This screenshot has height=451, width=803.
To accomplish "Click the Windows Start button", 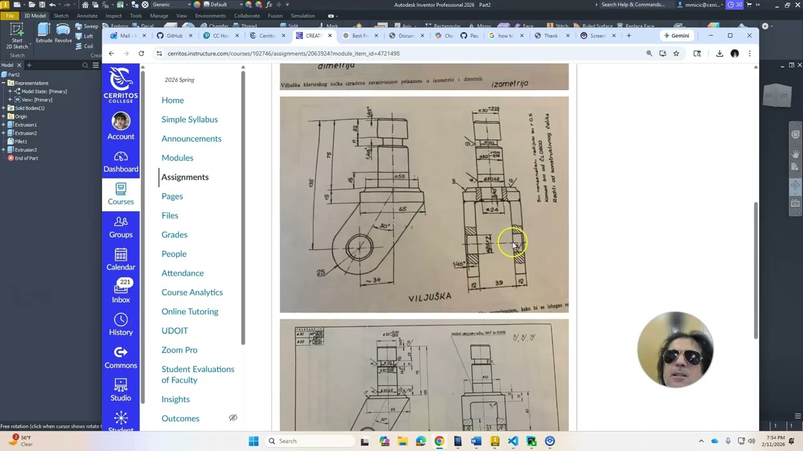I will [253, 441].
